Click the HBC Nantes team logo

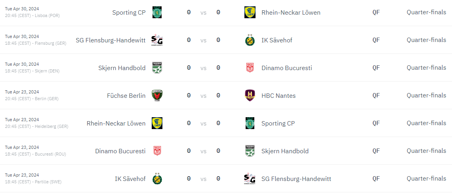coord(250,95)
